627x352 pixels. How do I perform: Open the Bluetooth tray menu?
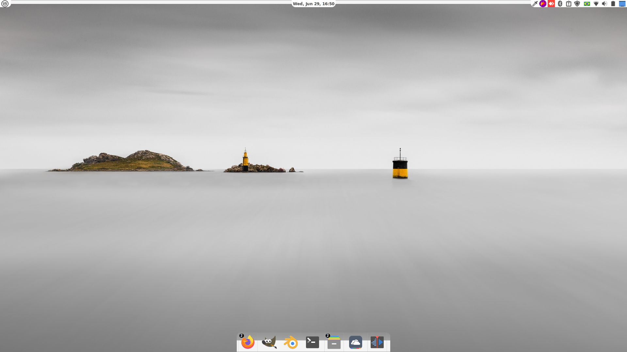click(x=560, y=4)
